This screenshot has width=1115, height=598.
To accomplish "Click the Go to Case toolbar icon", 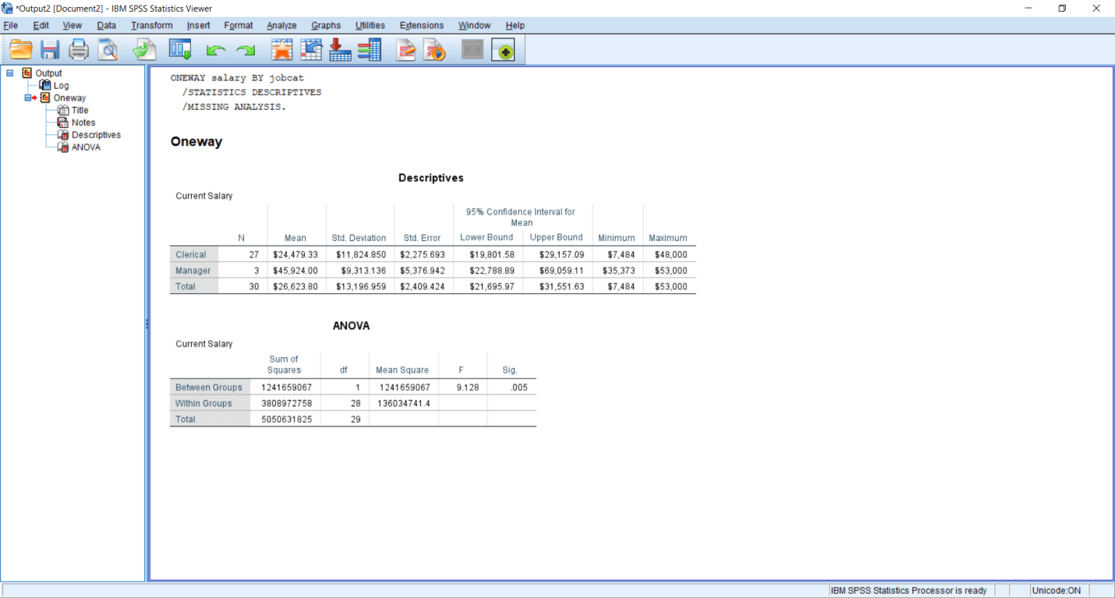I will (311, 49).
